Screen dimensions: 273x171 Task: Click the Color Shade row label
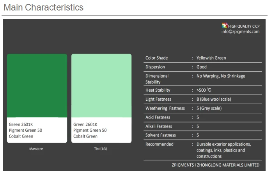point(156,58)
